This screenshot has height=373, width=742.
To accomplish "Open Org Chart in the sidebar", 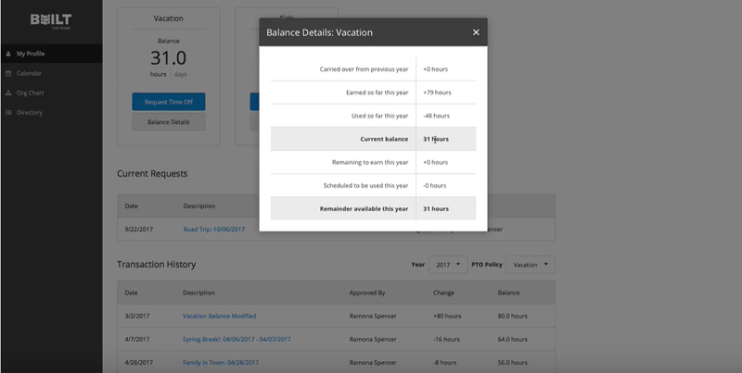I will tap(51, 93).
